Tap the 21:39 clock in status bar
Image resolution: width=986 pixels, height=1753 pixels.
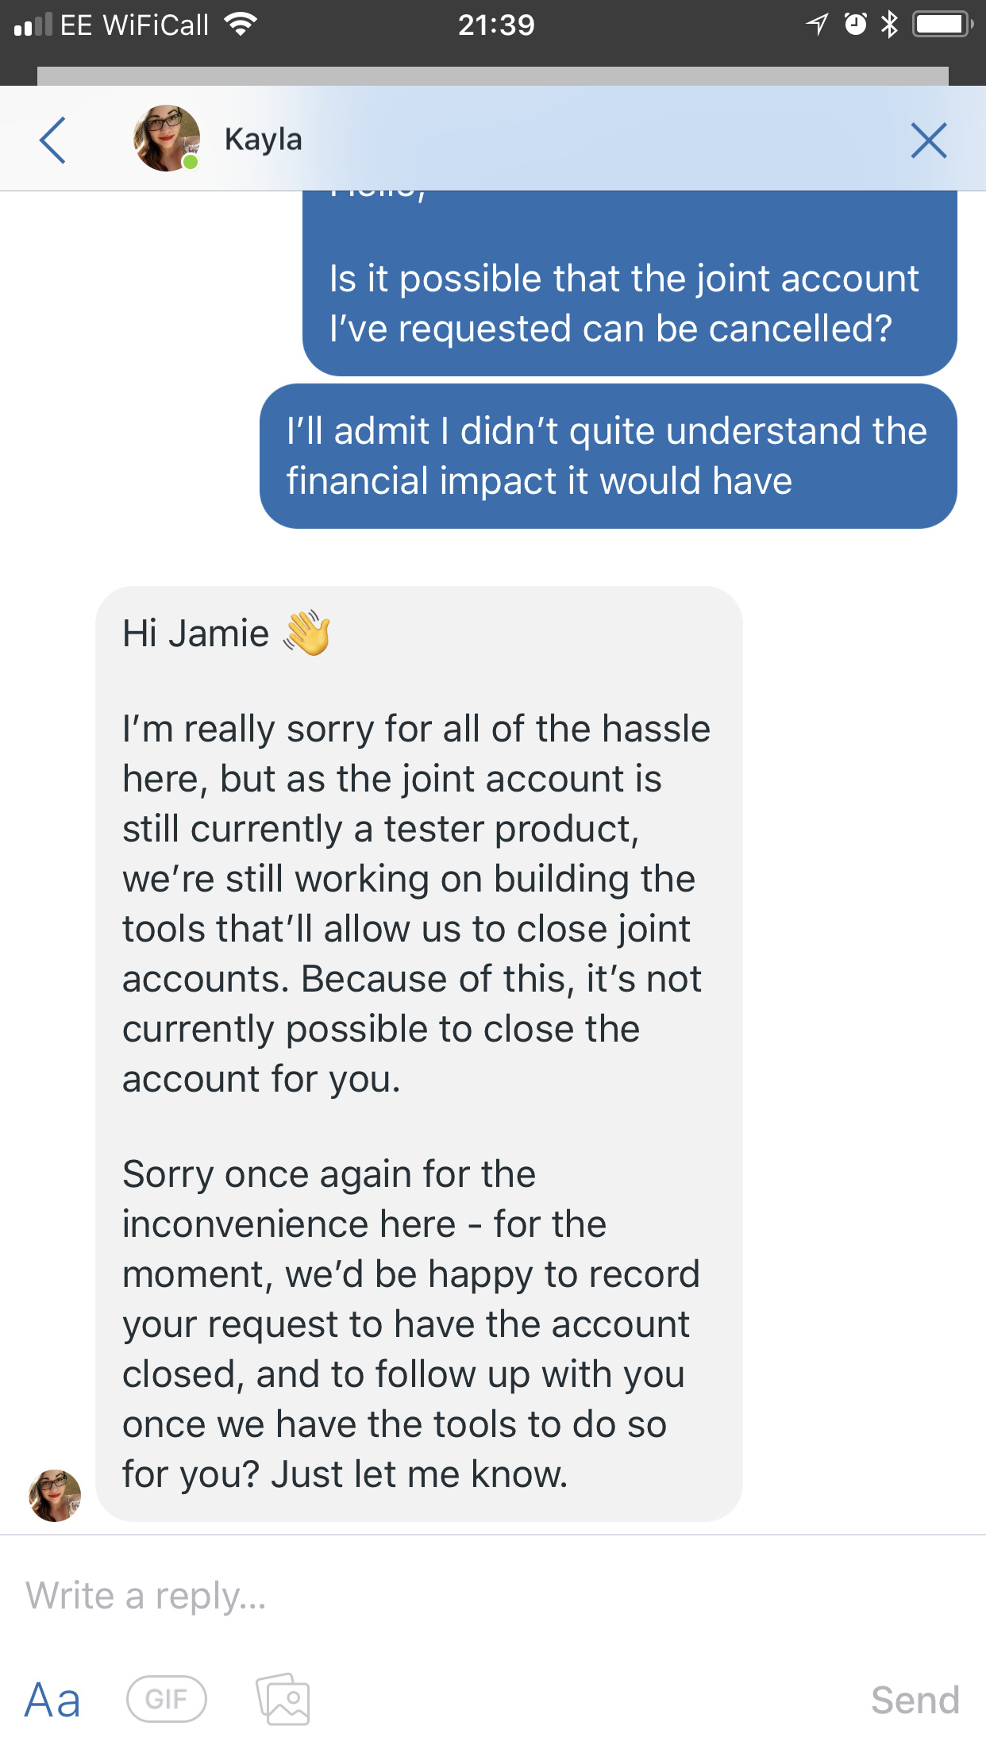click(496, 25)
